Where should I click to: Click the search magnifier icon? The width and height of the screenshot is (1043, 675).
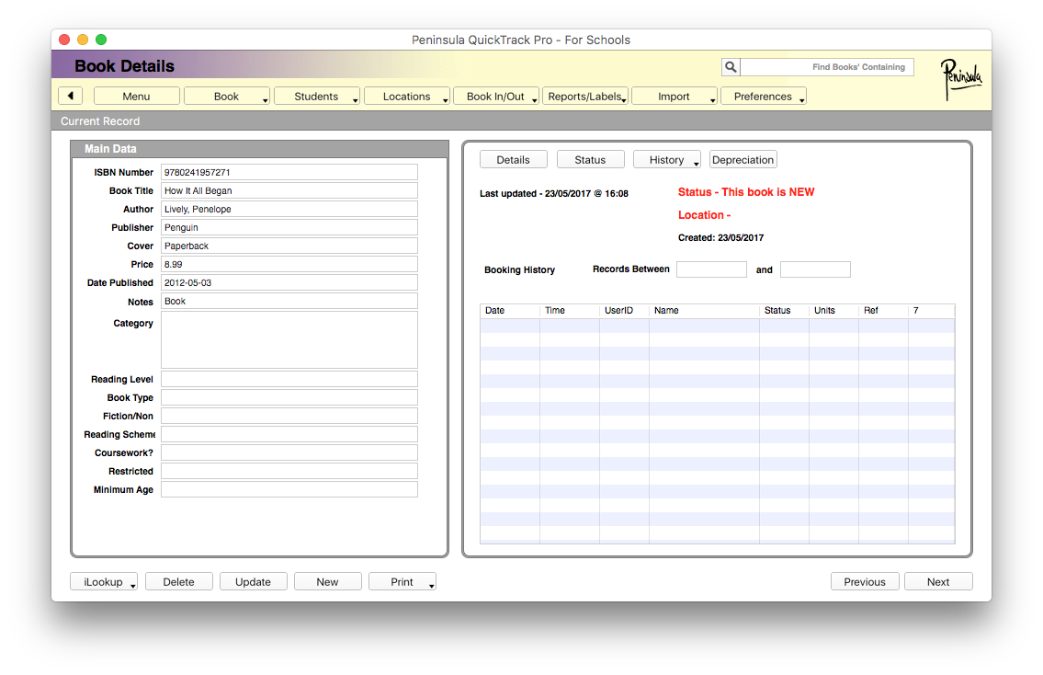(731, 66)
